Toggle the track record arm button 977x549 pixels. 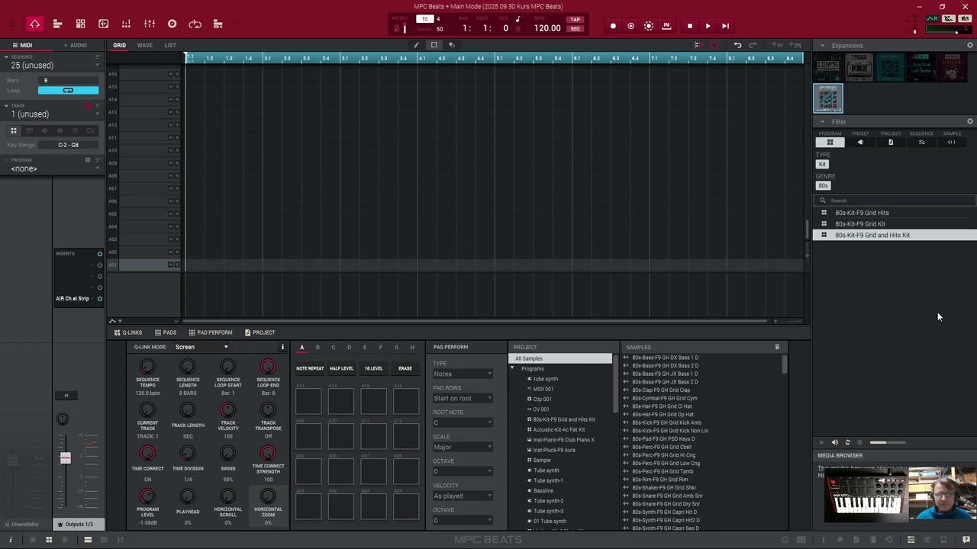pos(89,106)
